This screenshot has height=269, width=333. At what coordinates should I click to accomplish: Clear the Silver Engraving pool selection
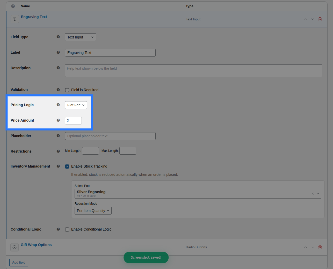point(313,194)
